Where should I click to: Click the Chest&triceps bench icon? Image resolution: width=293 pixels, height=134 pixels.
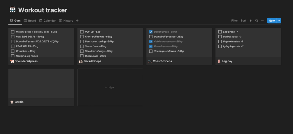click(150, 61)
